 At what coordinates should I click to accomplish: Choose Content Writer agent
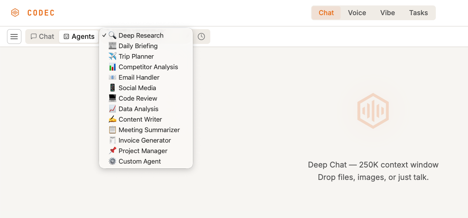pos(146,119)
